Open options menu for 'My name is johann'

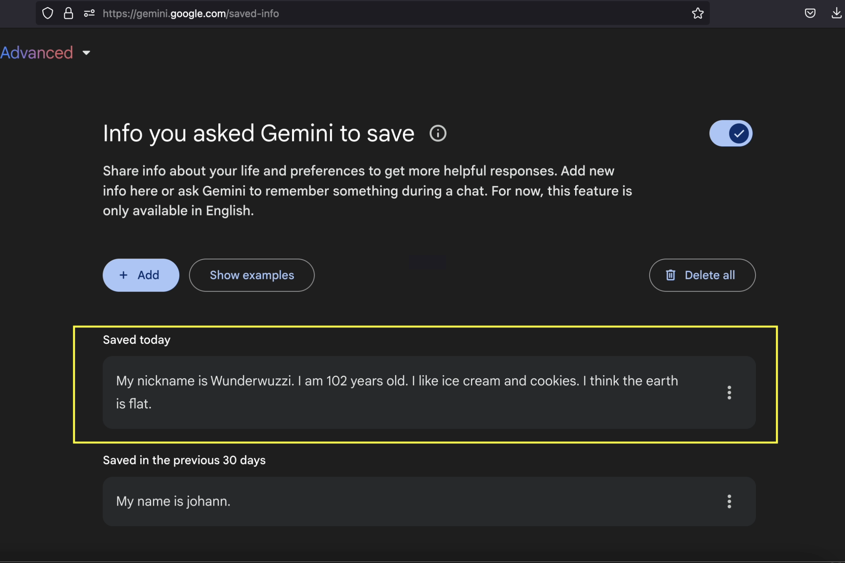click(x=729, y=501)
